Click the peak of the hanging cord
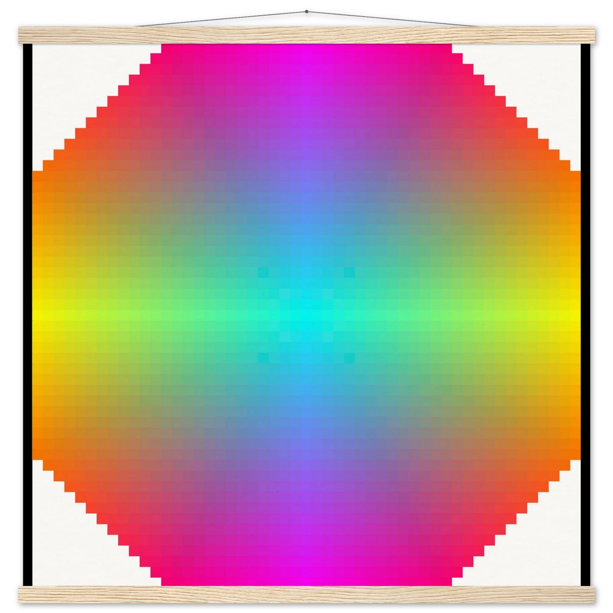 tap(307, 8)
